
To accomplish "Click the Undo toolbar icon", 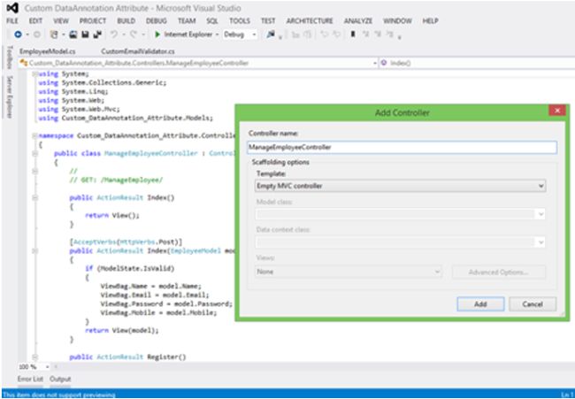I will tap(115, 35).
